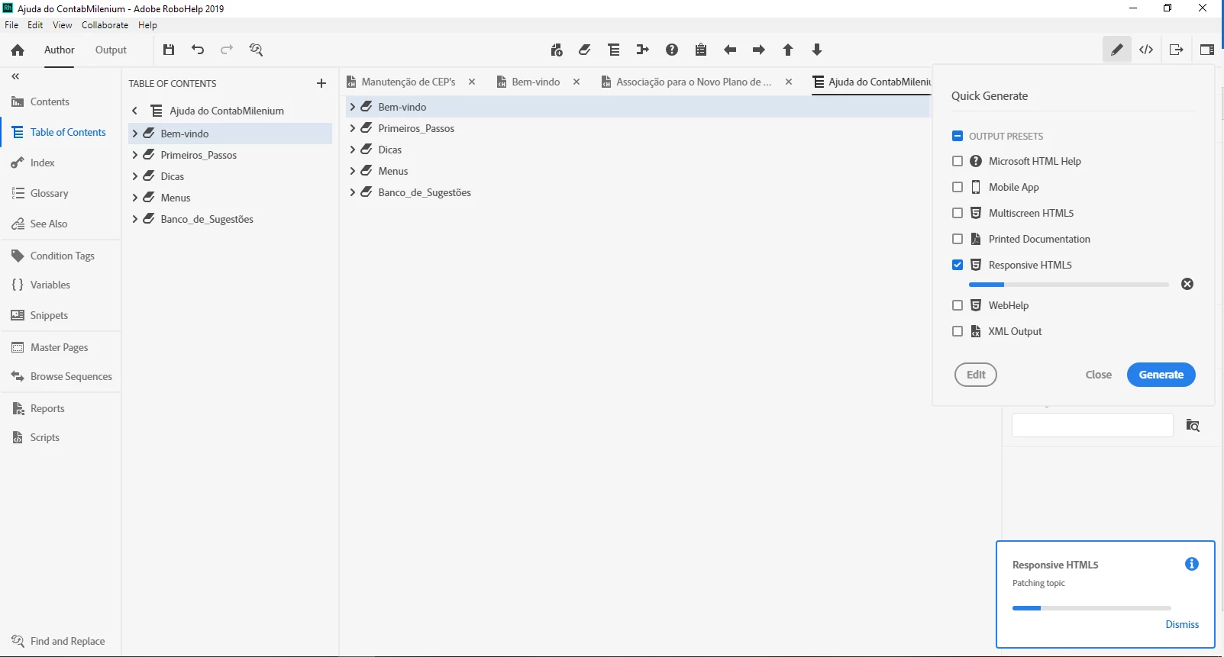
Task: Switch to Author view pencil icon
Action: [x=1117, y=50]
